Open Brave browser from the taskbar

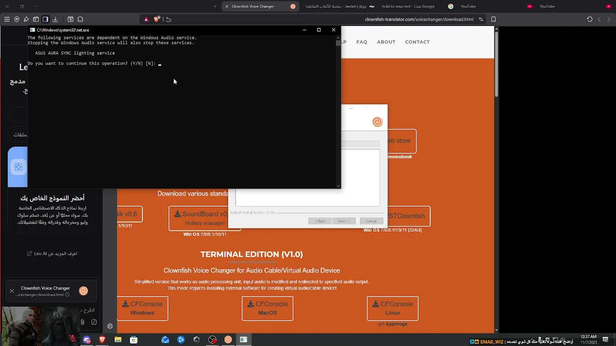click(102, 340)
